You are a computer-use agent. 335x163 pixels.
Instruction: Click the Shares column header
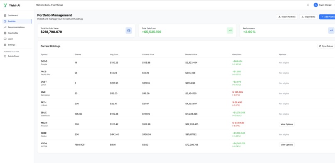(x=78, y=54)
